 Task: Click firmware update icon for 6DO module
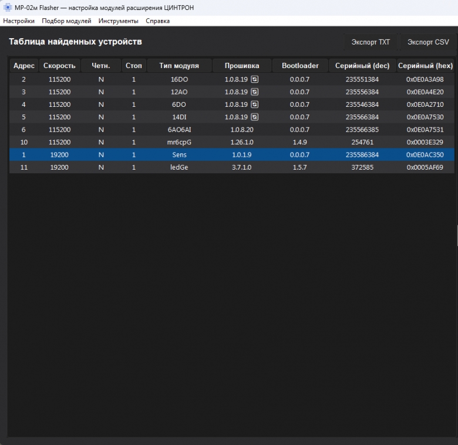[254, 104]
